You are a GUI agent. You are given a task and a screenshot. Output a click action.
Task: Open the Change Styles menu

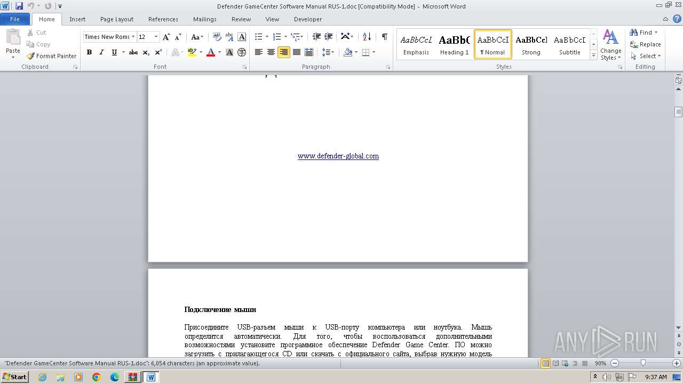(x=610, y=45)
